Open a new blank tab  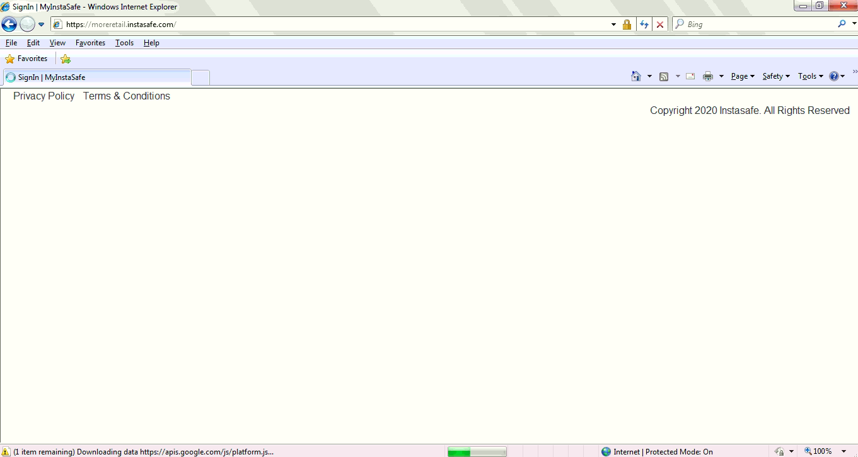tap(200, 77)
